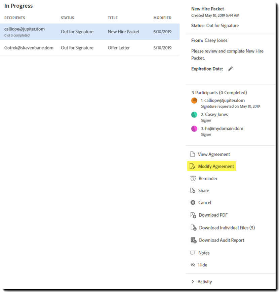Sort by MODIFIED column header

pyautogui.click(x=162, y=18)
